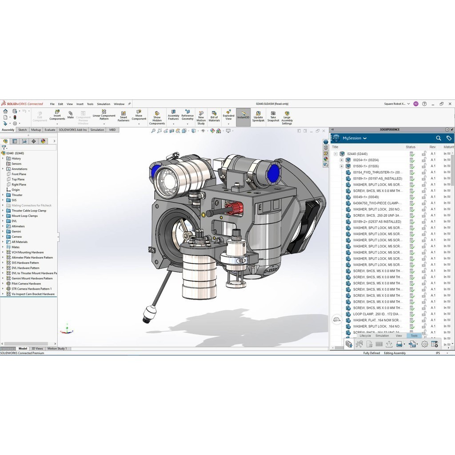Open Insert Components tool
Viewport: 455px width, 455px height.
click(x=57, y=115)
